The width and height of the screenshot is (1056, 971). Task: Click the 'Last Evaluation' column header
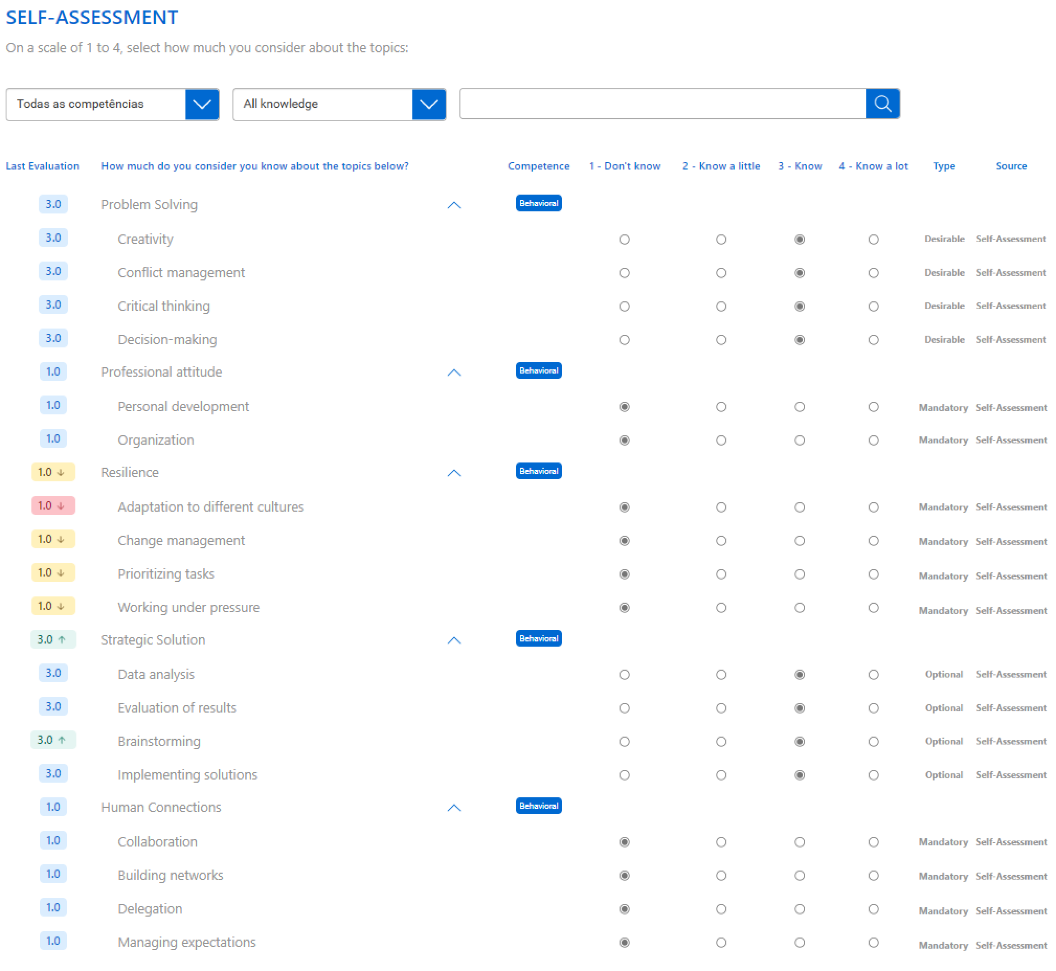click(42, 166)
